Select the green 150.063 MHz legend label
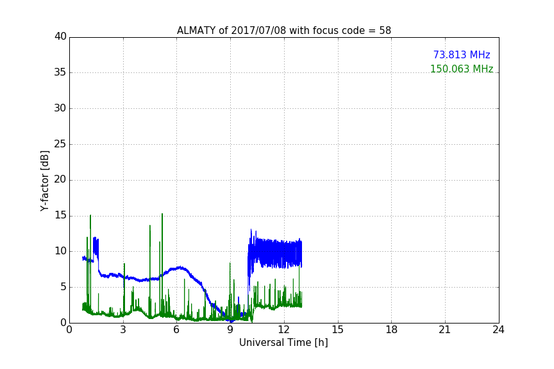 [462, 69]
